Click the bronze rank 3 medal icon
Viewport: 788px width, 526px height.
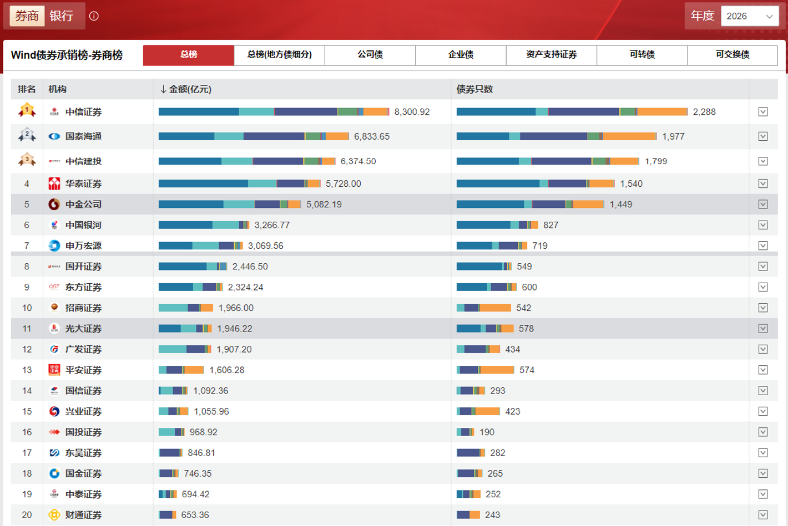coord(27,161)
